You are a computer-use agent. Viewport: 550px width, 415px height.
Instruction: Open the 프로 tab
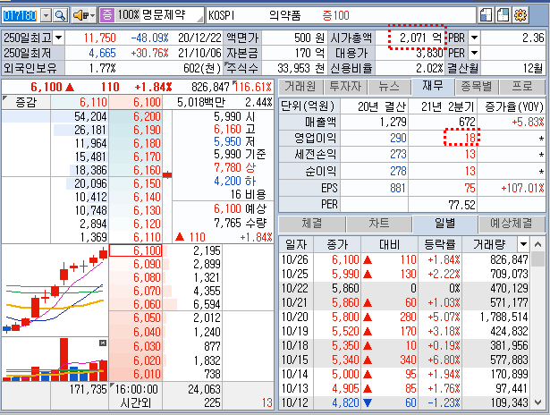pyautogui.click(x=522, y=86)
